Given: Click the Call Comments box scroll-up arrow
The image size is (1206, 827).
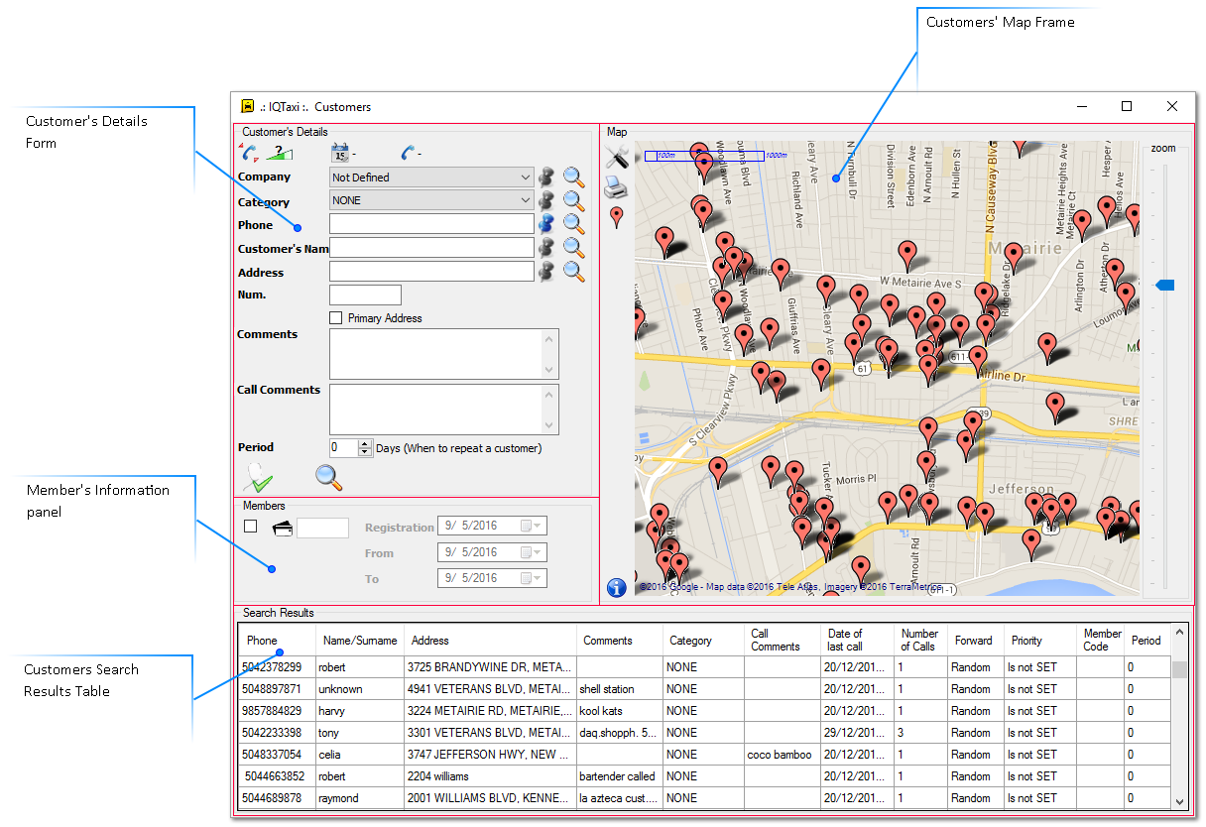Looking at the screenshot, I should pyautogui.click(x=549, y=394).
